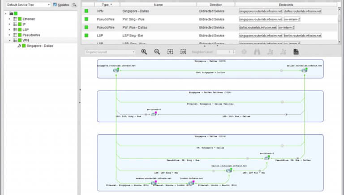The image size is (344, 195).
Task: Click the search icon beside Updates
Action: tap(75, 4)
